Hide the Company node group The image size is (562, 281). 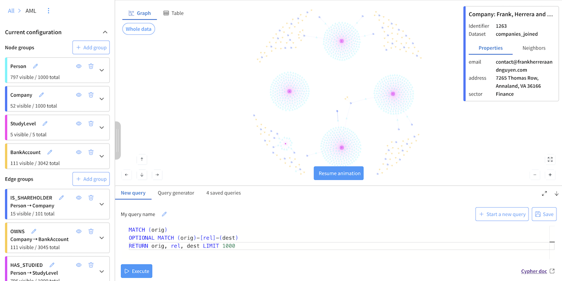click(78, 95)
